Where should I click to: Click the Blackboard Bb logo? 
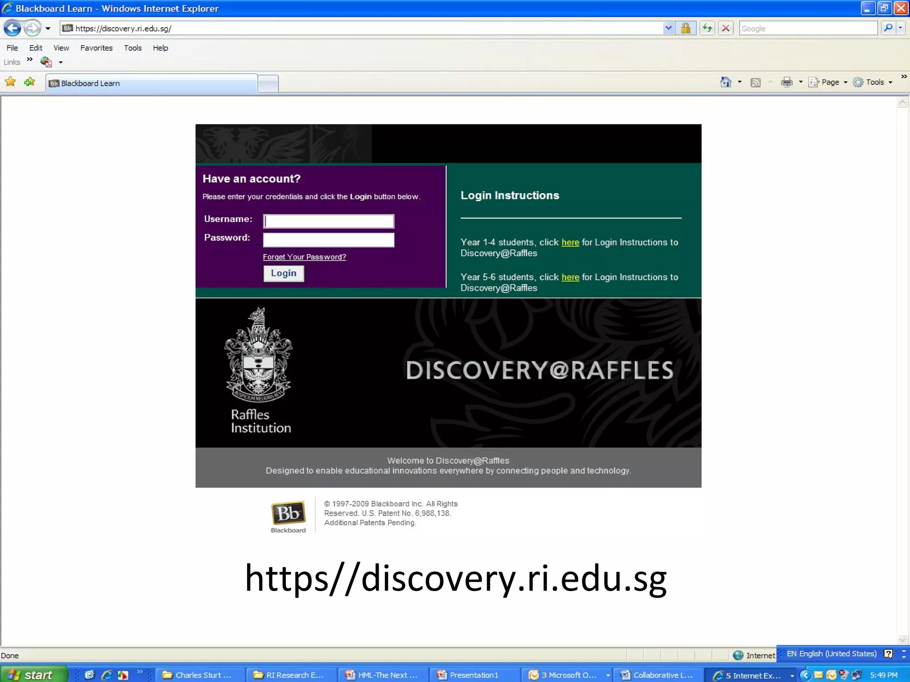(x=288, y=516)
